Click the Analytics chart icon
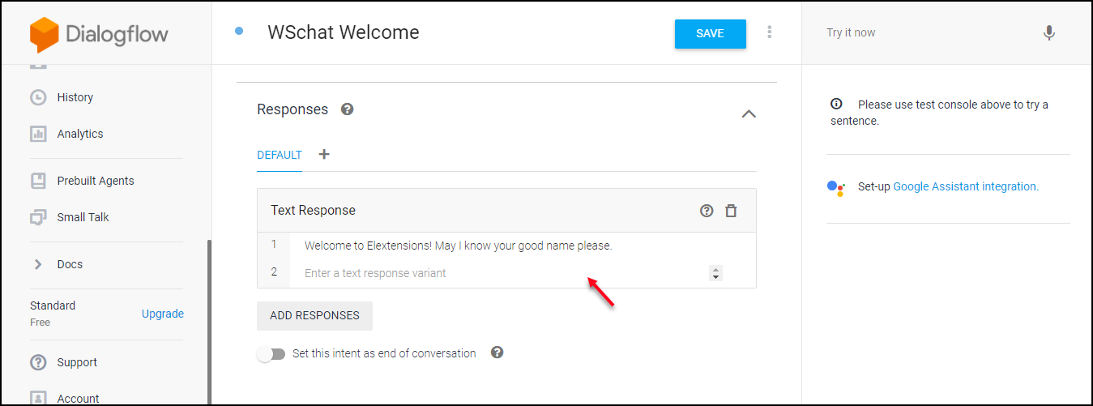 tap(38, 134)
